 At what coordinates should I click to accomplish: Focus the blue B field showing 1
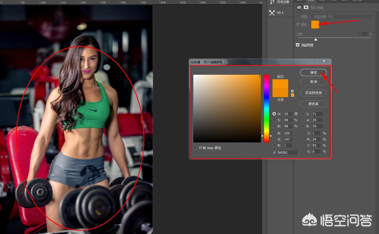pyautogui.click(x=288, y=145)
